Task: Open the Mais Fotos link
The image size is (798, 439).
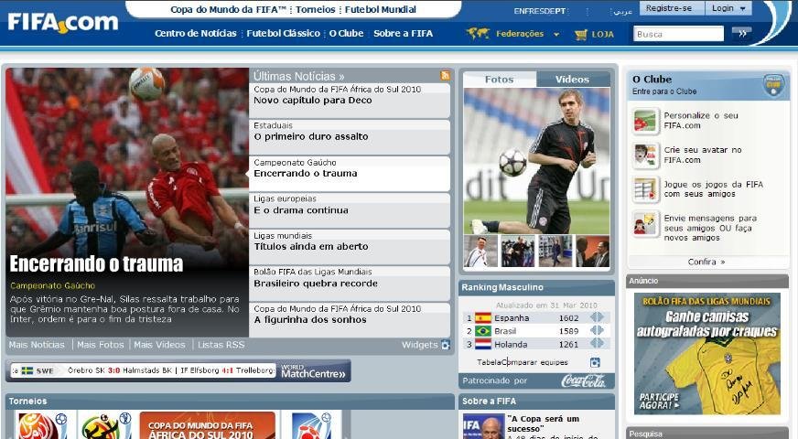Action: point(101,345)
